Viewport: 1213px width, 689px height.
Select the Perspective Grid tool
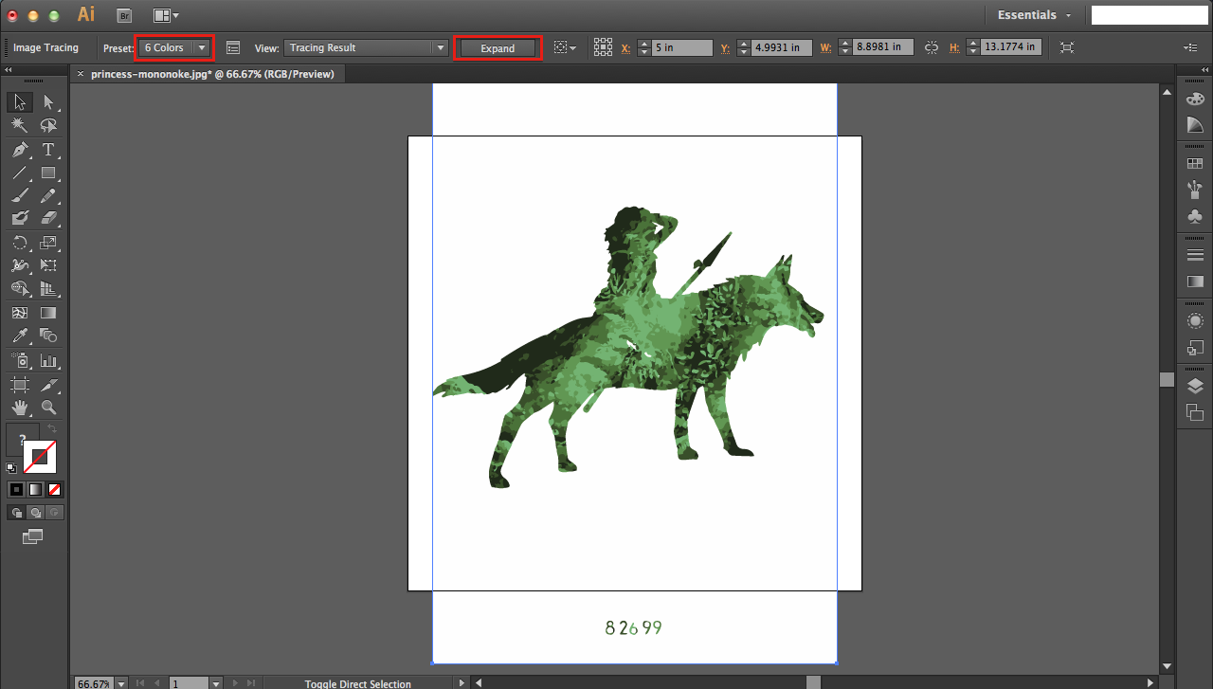pos(48,288)
